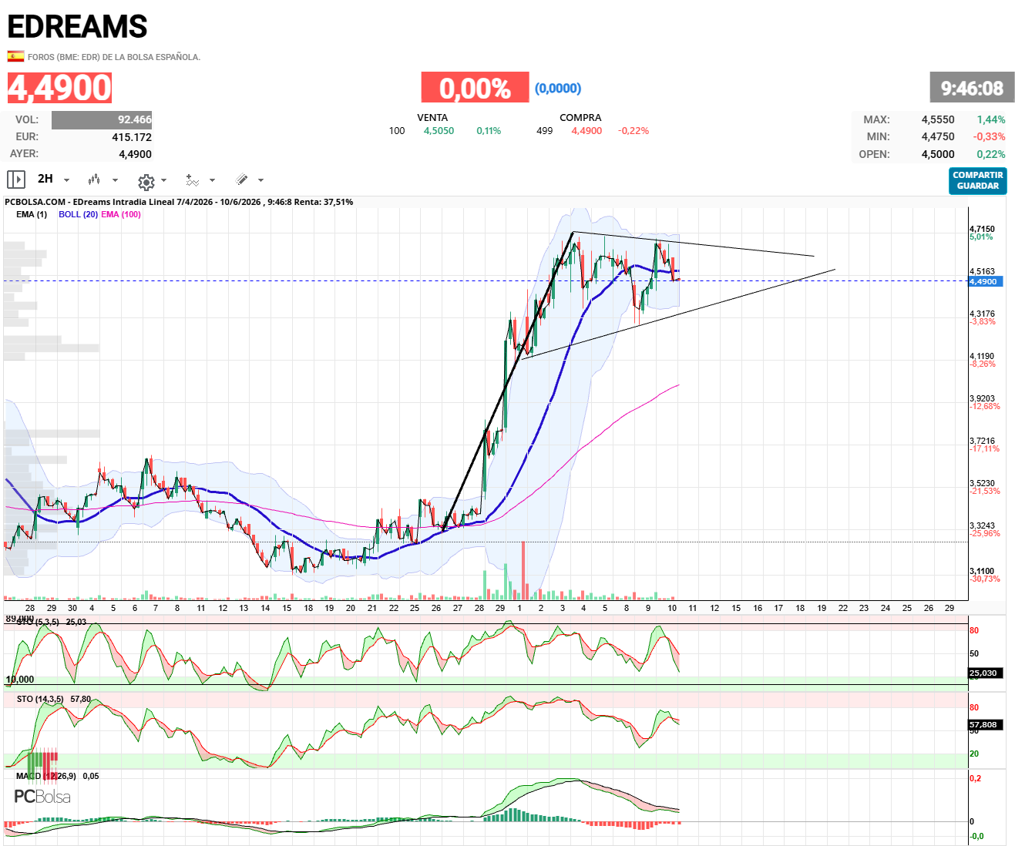Click the COMPRA price 4,4900

(x=586, y=131)
